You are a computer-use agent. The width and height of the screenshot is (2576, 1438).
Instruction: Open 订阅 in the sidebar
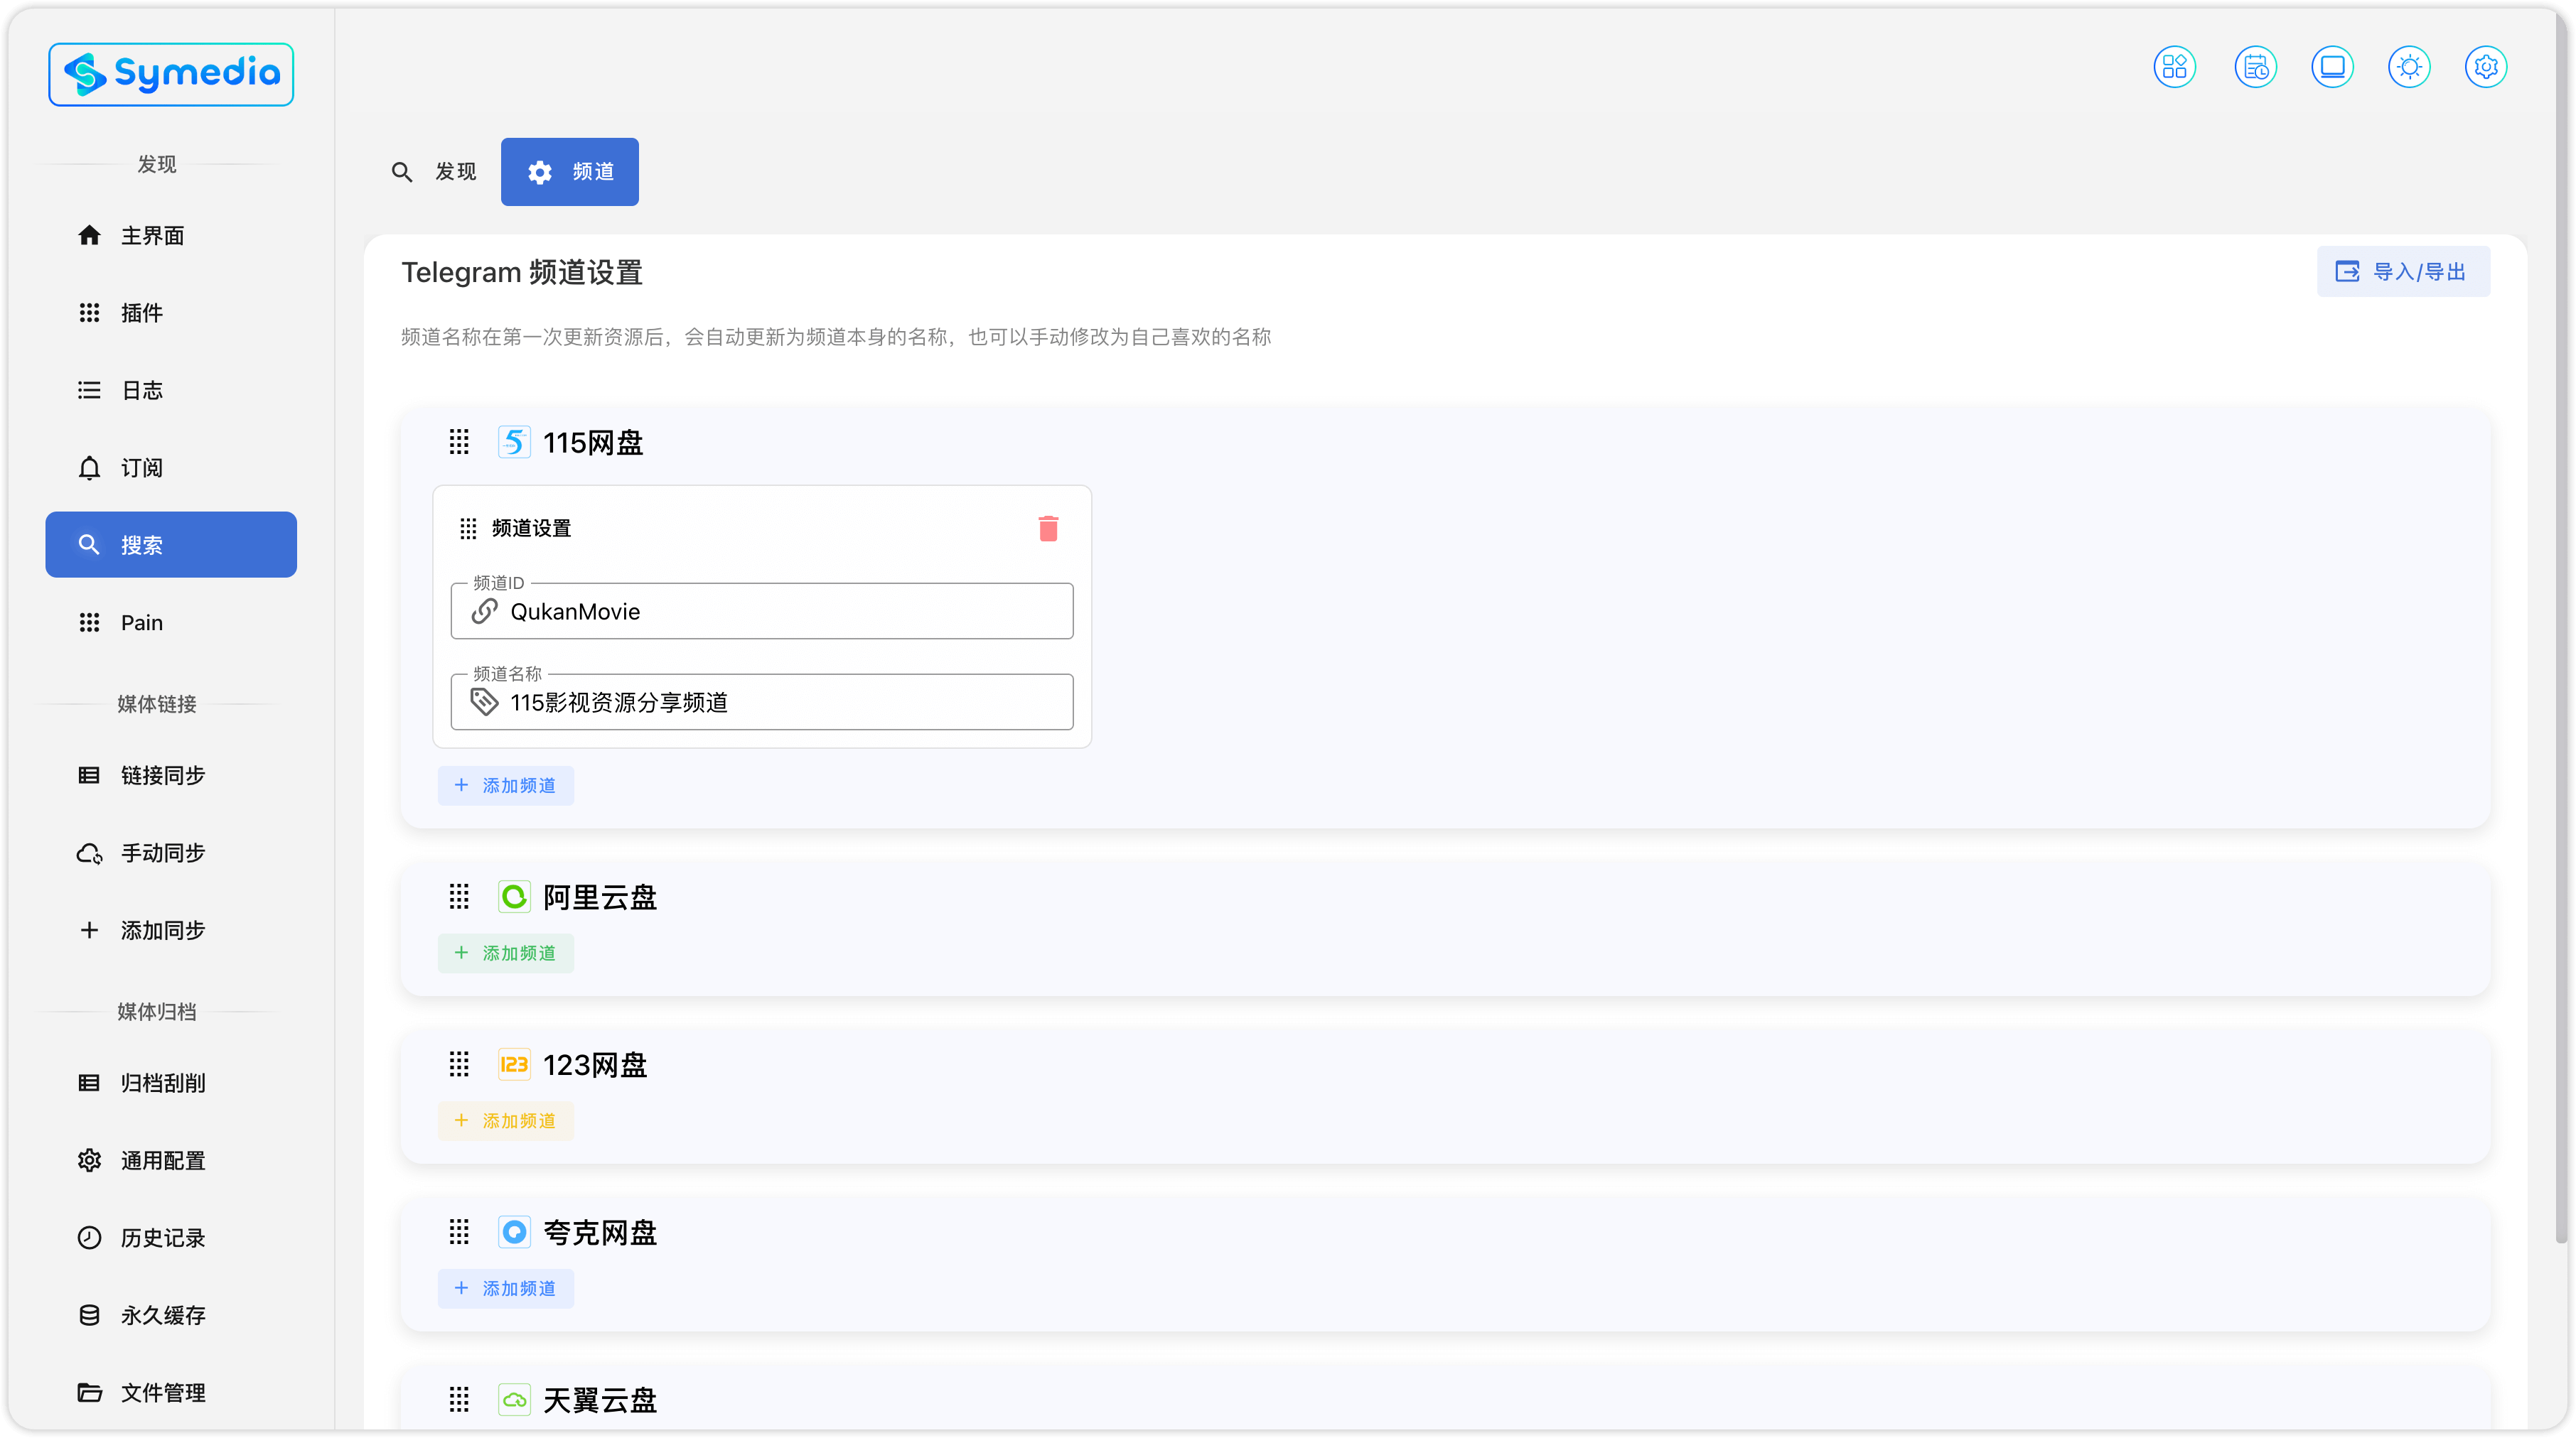142,467
